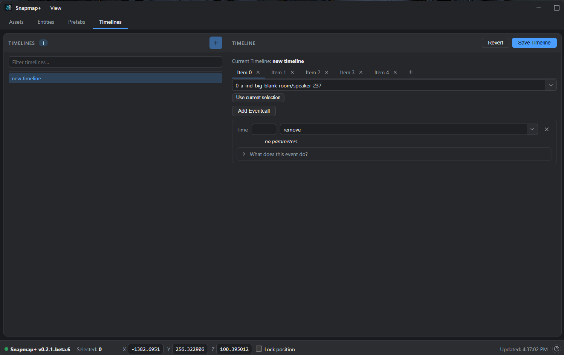The image size is (564, 355).
Task: Switch to the Assets tab
Action: (16, 22)
